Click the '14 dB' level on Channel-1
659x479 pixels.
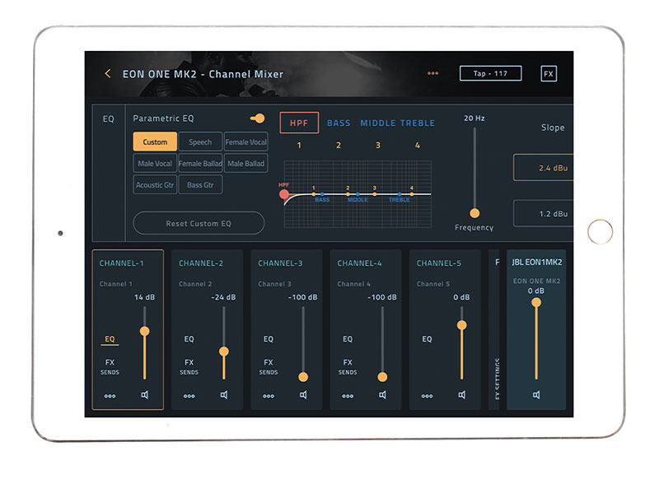(145, 297)
